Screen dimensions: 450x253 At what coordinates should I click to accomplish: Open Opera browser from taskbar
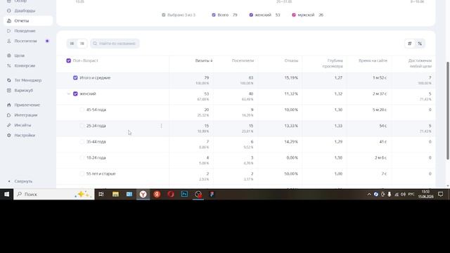coord(171,194)
